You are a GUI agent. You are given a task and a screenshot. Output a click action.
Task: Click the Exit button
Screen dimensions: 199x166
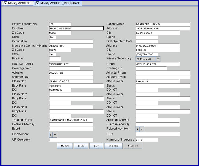click(x=96, y=146)
